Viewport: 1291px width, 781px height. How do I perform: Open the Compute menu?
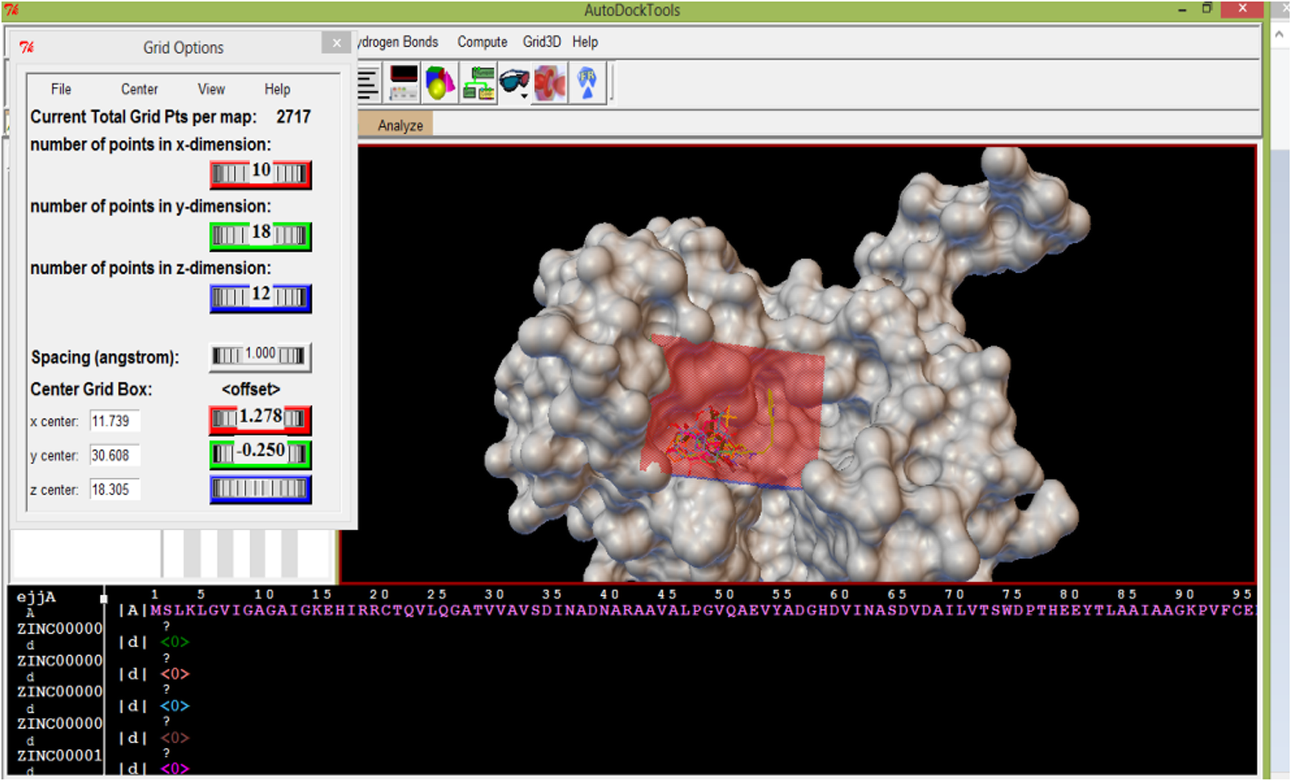[x=482, y=42]
